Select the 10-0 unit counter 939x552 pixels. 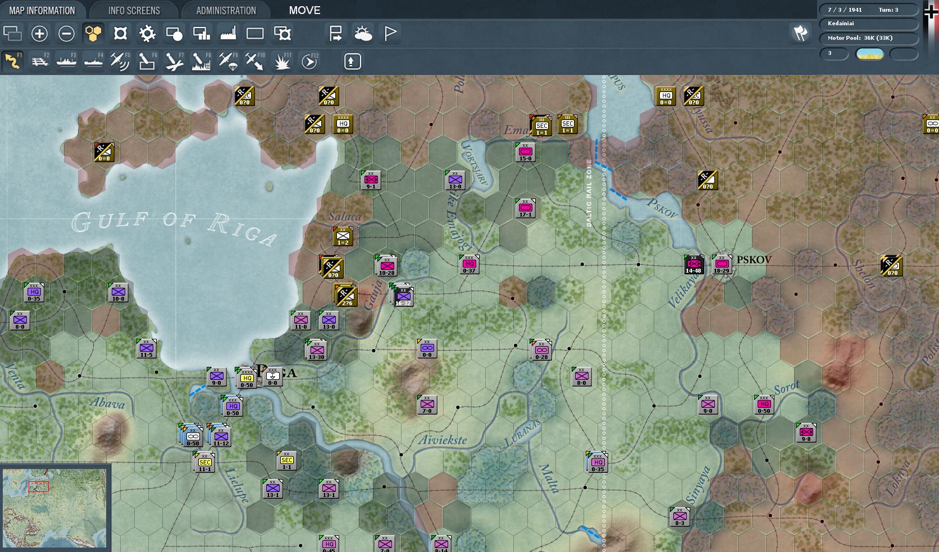[x=118, y=292]
